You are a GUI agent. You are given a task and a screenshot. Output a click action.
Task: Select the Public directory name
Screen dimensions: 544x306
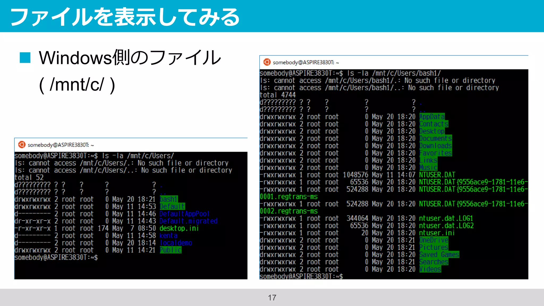(x=171, y=250)
